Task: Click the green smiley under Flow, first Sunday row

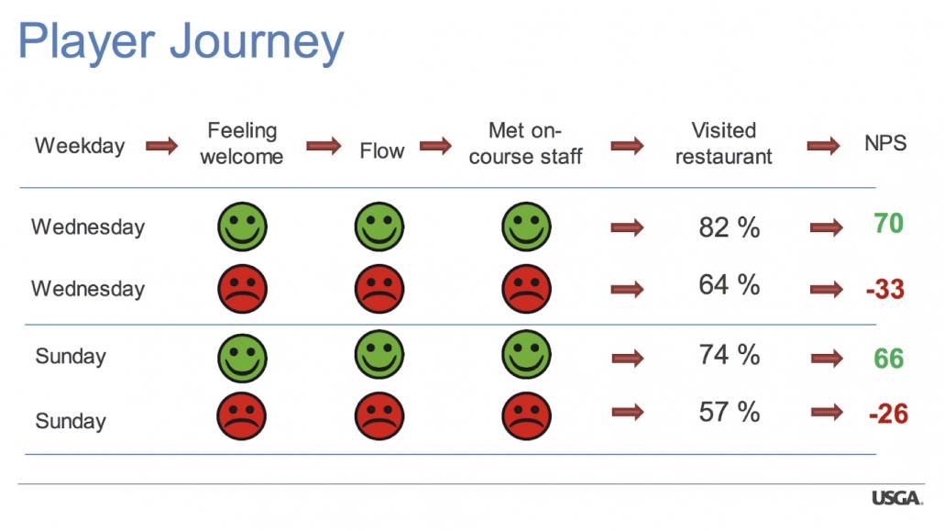Action: click(379, 354)
